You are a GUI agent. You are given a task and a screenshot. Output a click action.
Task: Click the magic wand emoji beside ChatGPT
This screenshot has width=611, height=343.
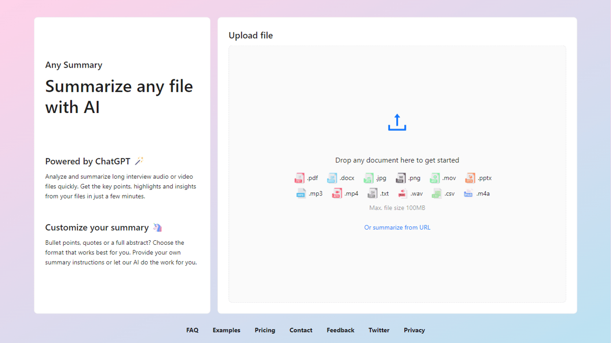(139, 161)
